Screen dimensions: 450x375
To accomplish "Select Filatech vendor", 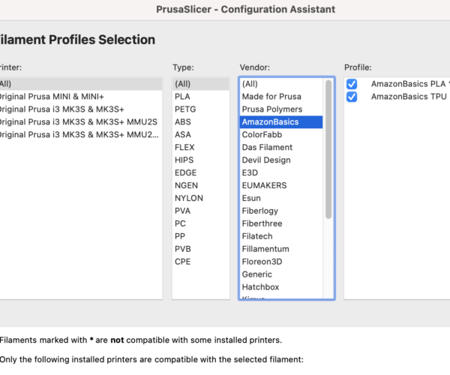I will point(281,236).
